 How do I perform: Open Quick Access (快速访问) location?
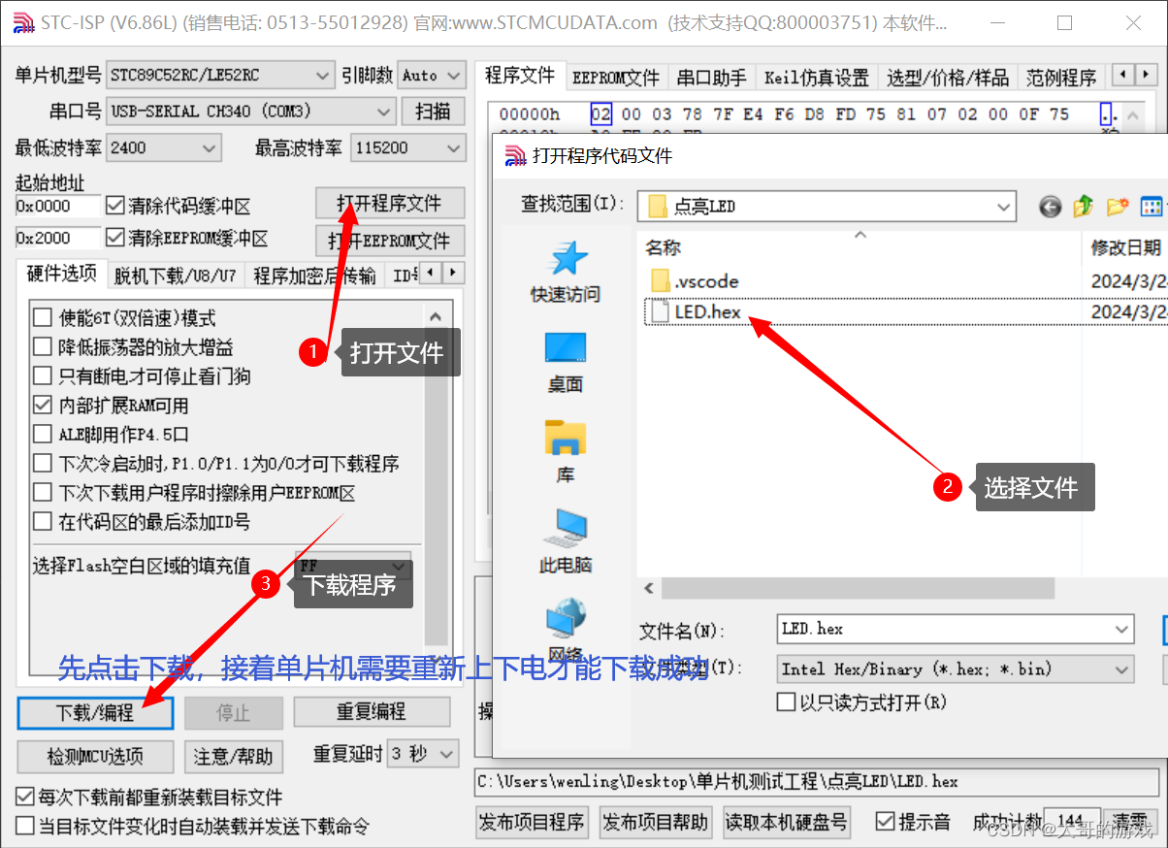click(566, 271)
